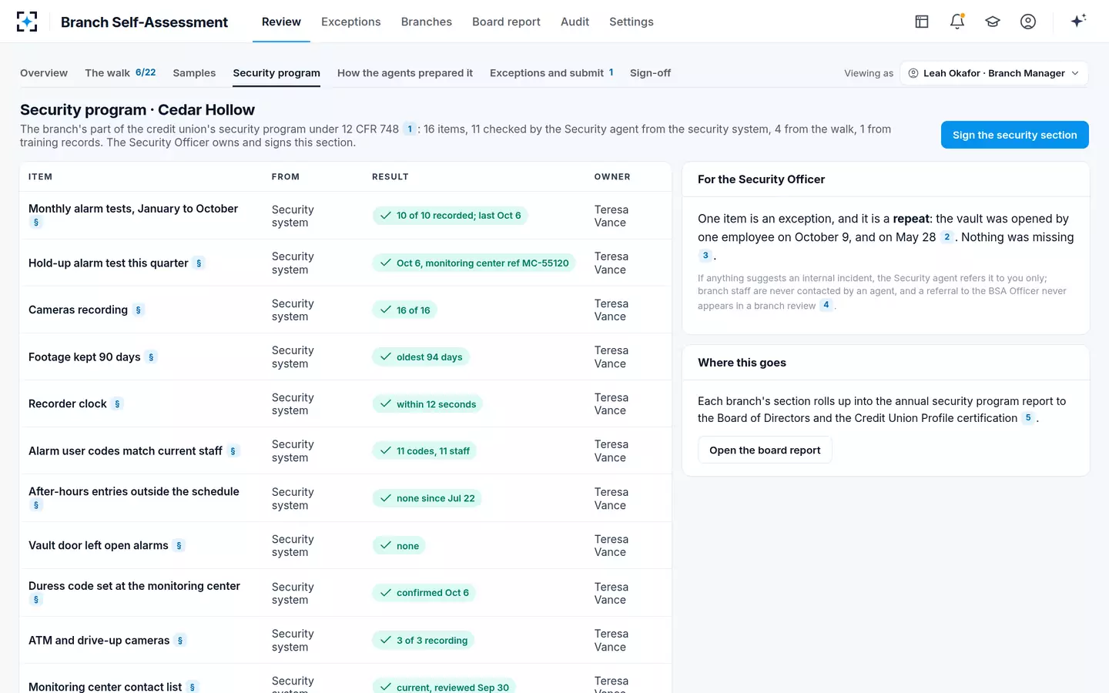This screenshot has width=1109, height=693.
Task: Open section reference for ATM and drive-up cameras
Action: coord(180,641)
